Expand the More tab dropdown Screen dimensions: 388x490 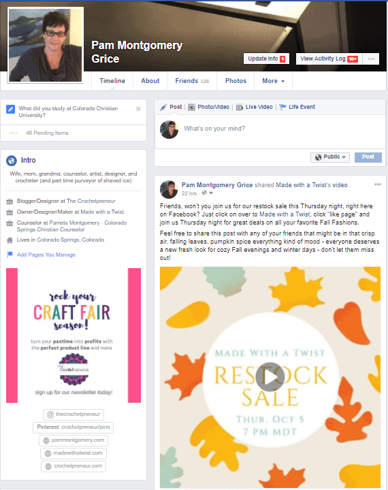coord(273,81)
